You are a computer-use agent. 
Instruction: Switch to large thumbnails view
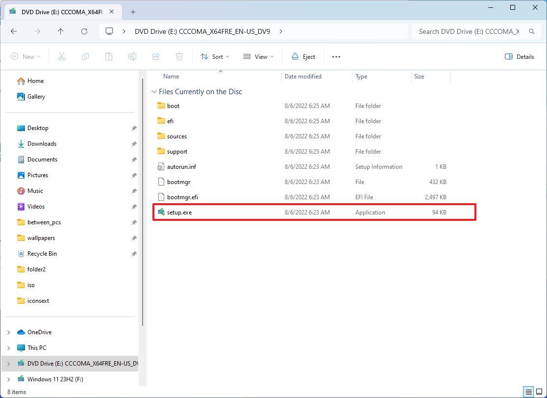pos(539,392)
